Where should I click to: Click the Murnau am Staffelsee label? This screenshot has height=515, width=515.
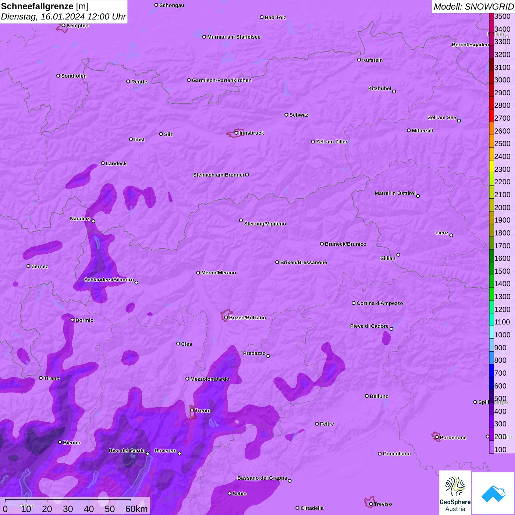click(x=234, y=37)
